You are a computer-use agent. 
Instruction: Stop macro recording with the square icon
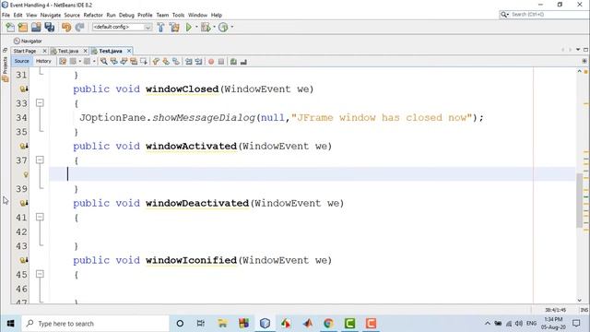tap(221, 62)
